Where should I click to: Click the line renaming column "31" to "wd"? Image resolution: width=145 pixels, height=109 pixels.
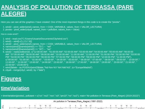point(28,47)
